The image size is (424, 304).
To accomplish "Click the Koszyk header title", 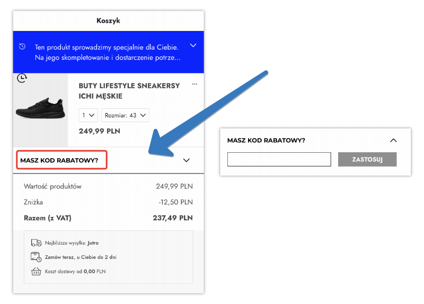I will pyautogui.click(x=108, y=21).
